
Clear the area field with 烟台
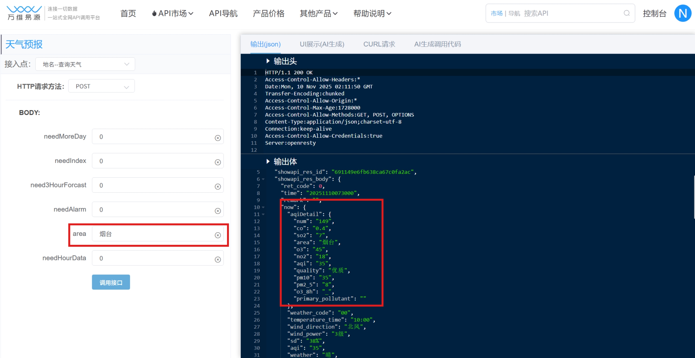point(218,235)
